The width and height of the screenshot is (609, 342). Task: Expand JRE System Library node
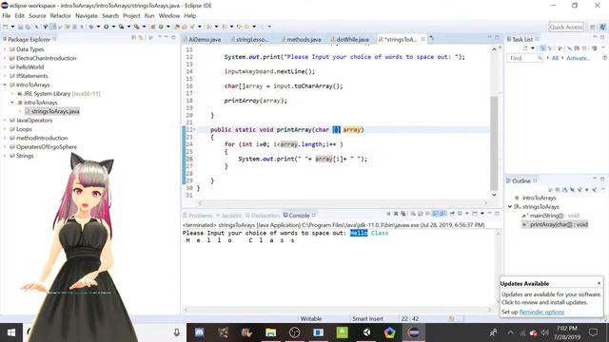click(12, 93)
